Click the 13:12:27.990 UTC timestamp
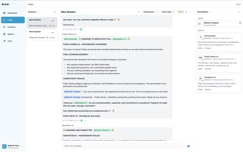Image resolution: width=243 pixels, height=152 pixels. point(70,121)
